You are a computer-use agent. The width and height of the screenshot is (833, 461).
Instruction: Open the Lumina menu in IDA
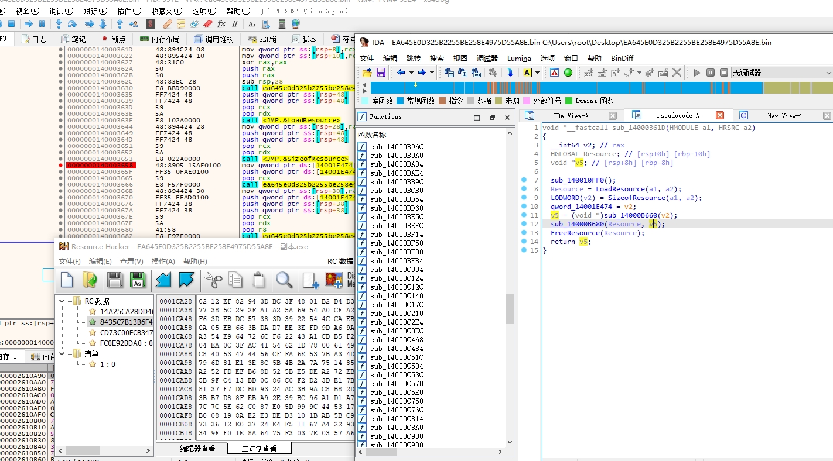519,58
